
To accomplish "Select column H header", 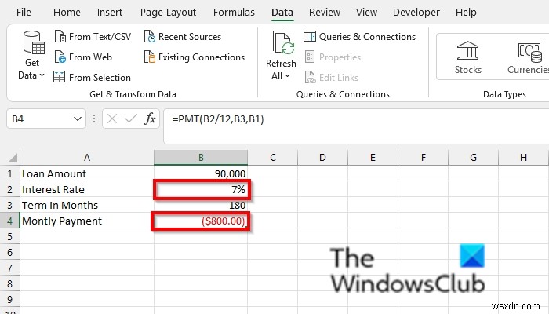I will (523, 158).
